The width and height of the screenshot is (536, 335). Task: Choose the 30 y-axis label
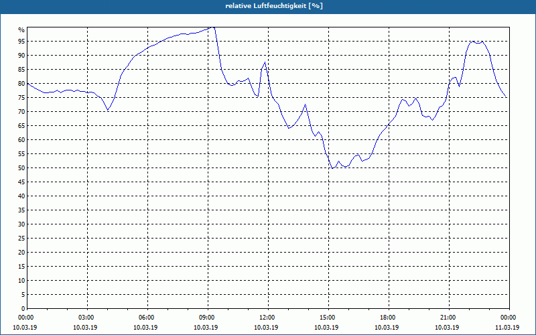pos(21,224)
